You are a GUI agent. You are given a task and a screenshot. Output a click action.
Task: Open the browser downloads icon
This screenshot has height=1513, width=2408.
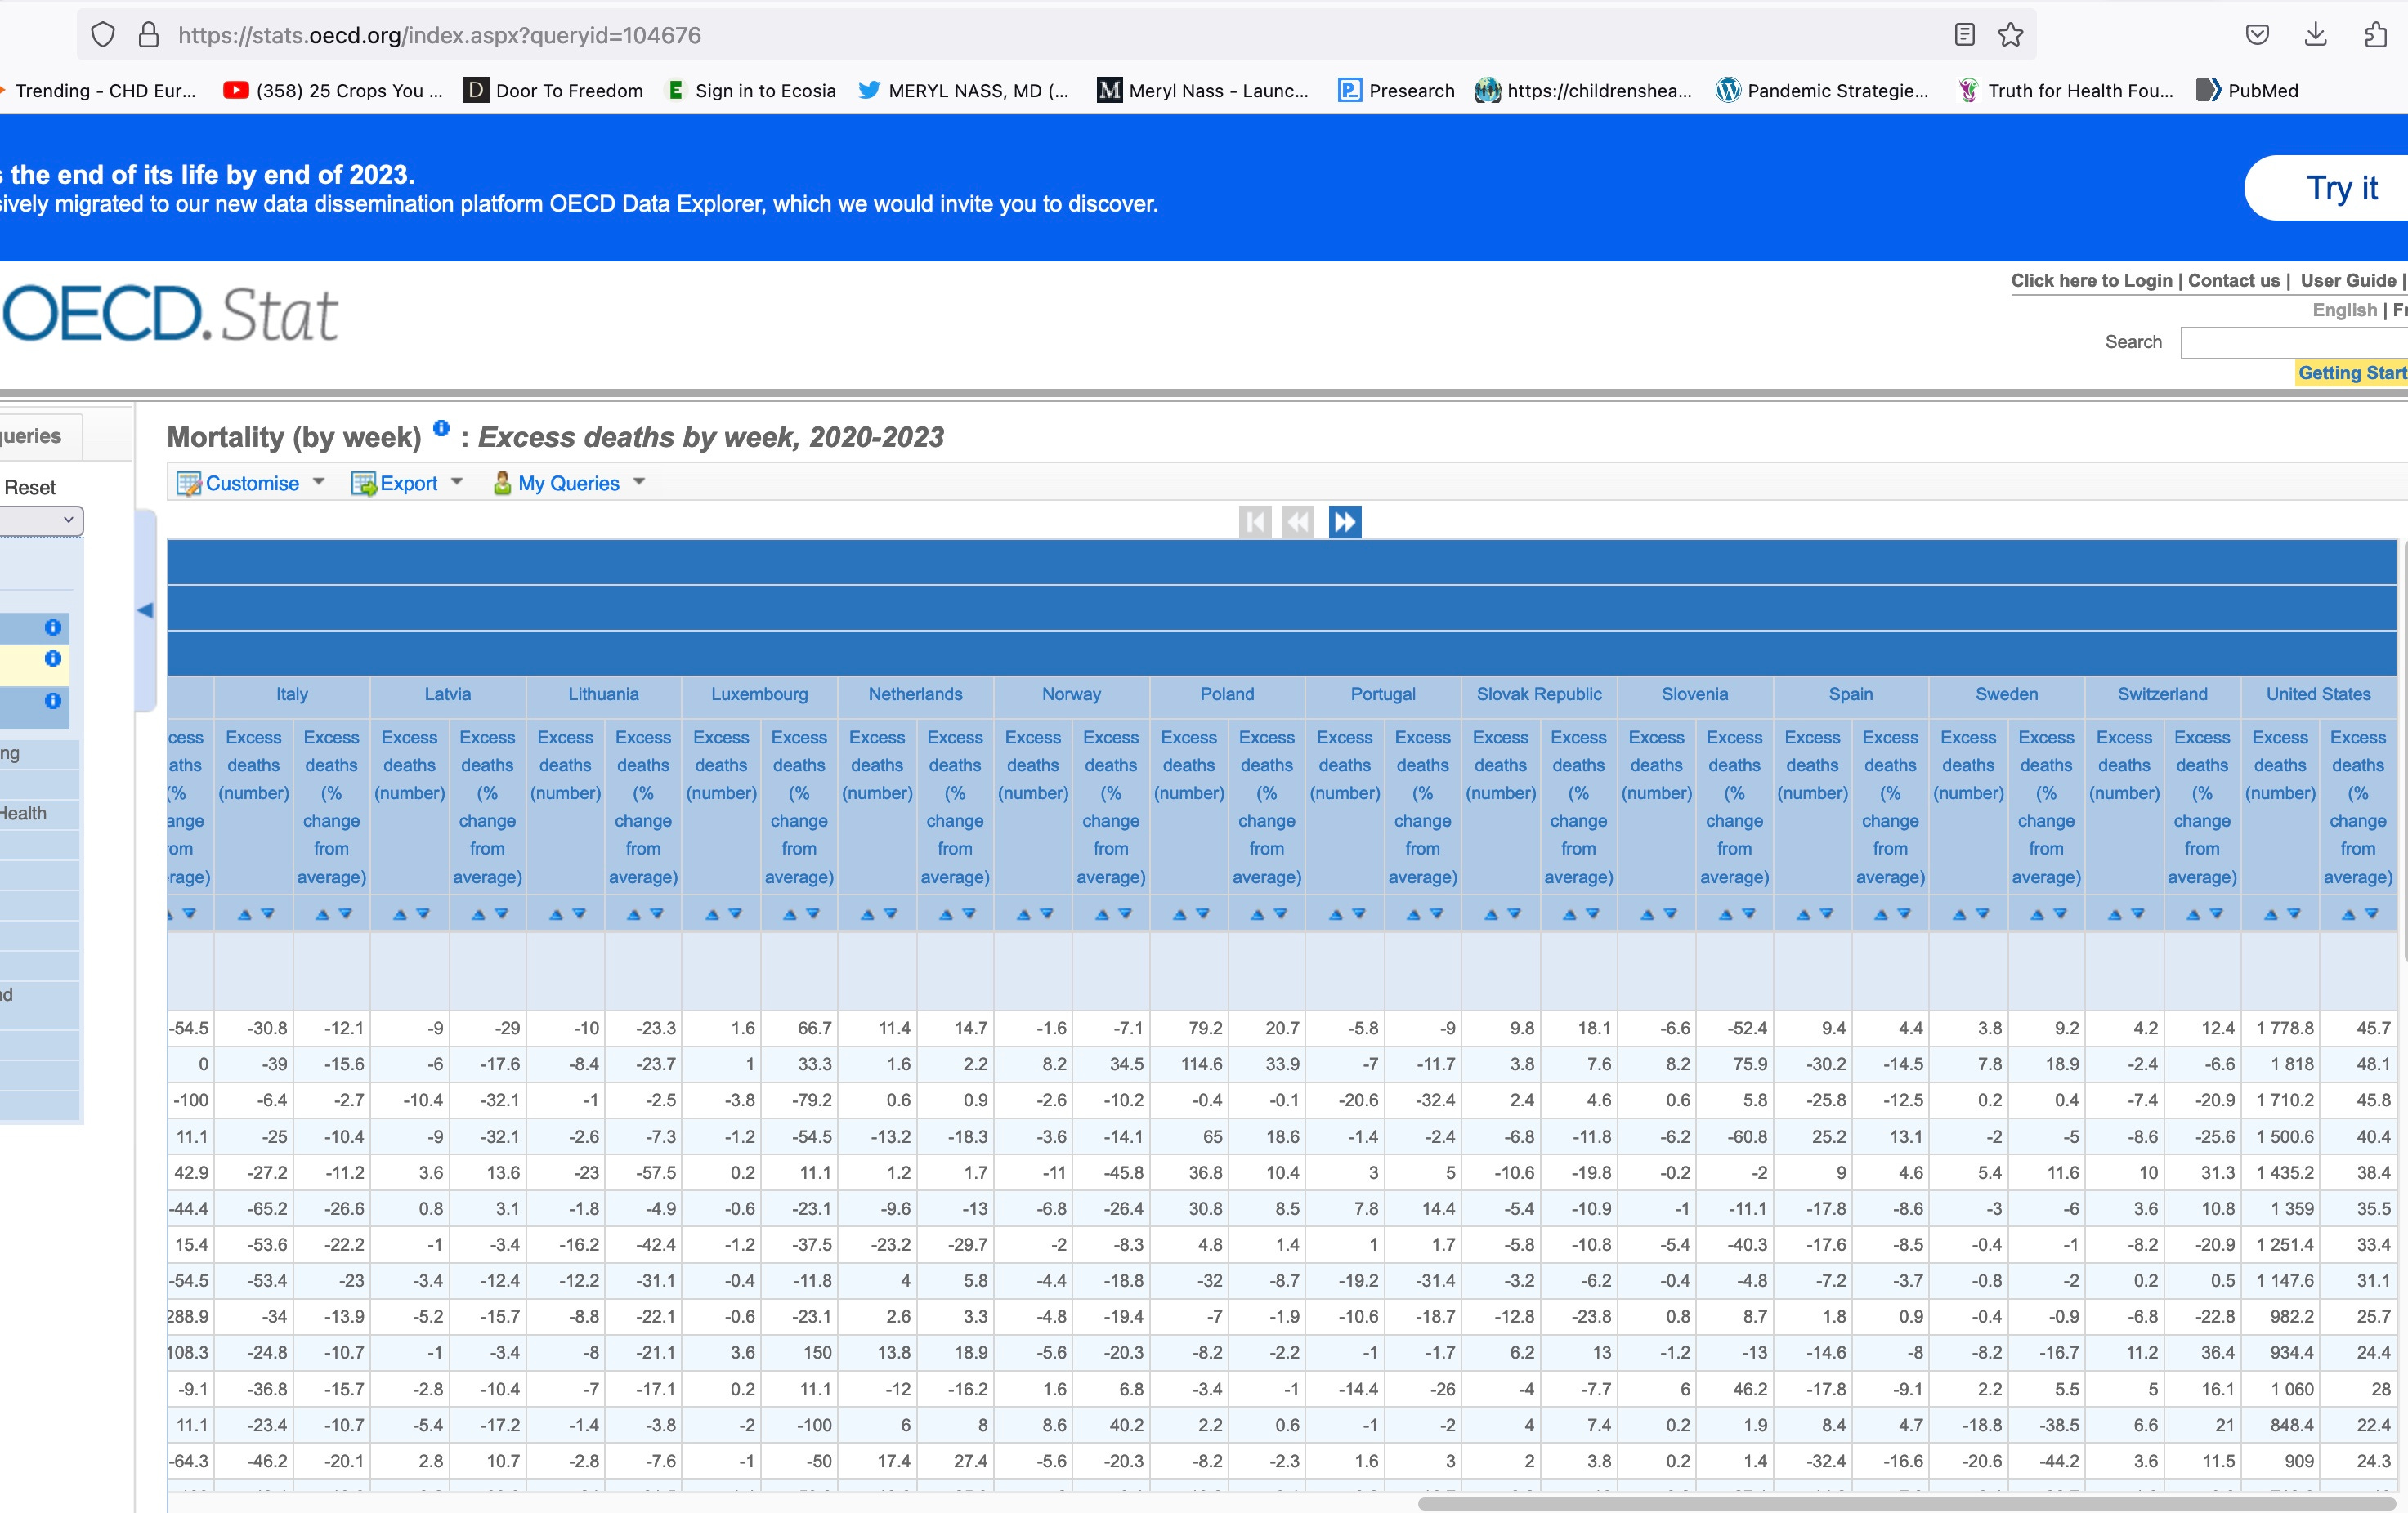coord(2316,35)
